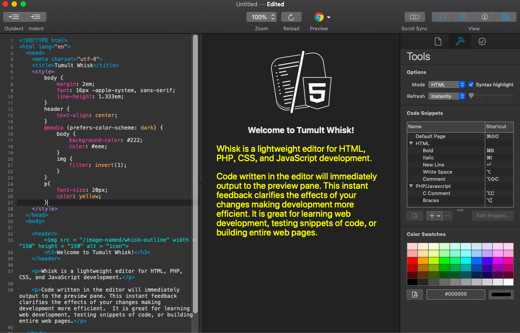Image resolution: width=520 pixels, height=333 pixels.
Task: Switch to the hammer Tools panel icon
Action: click(x=460, y=41)
